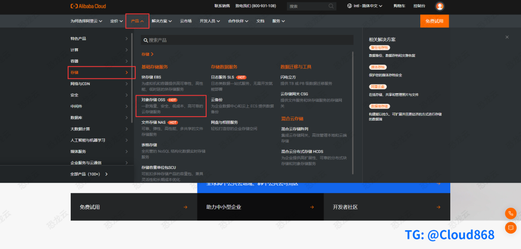Select the 媒体服务 category
The image size is (521, 249).
[99, 152]
